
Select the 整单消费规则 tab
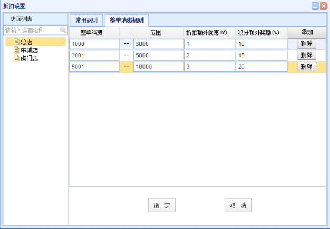[x=127, y=20]
